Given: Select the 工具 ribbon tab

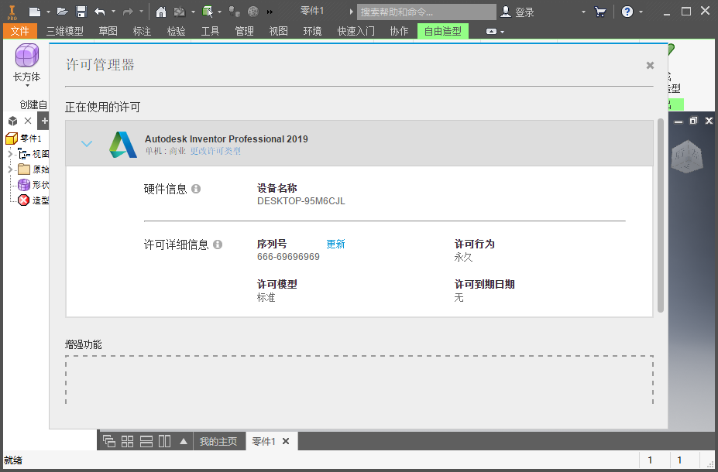Looking at the screenshot, I should (x=210, y=31).
